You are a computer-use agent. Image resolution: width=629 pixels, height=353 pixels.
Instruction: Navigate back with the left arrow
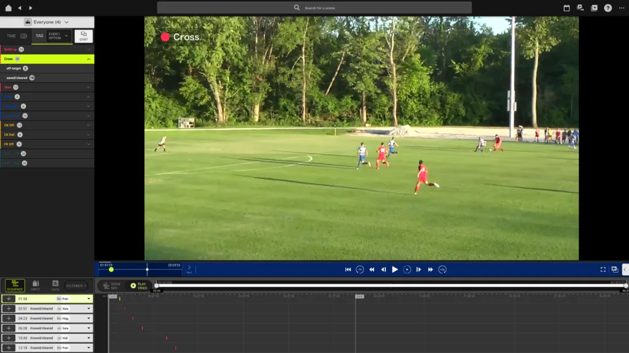pos(20,7)
